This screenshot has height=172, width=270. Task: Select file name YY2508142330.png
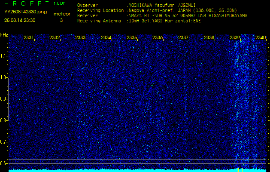click(25, 12)
